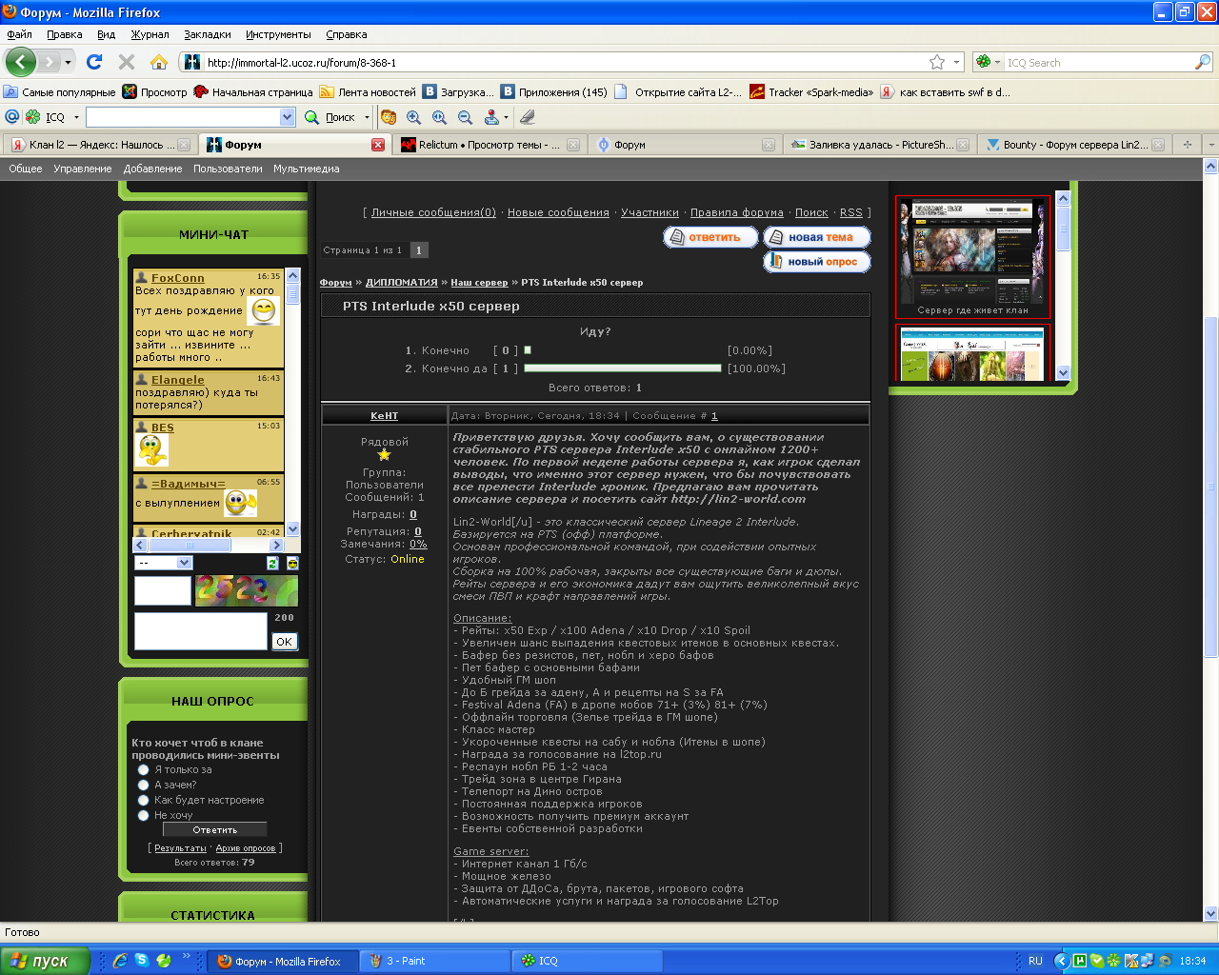Click the mini-chat message text area
1219x975 pixels.
tap(201, 631)
